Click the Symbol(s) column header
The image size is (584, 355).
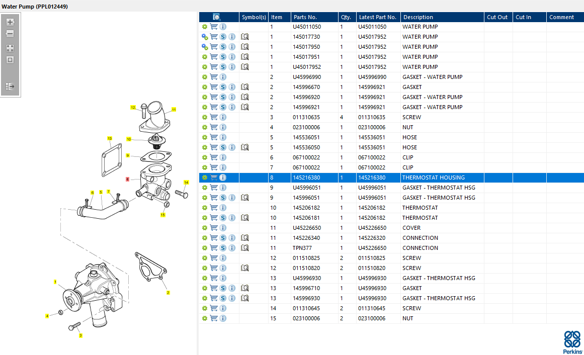click(x=254, y=17)
